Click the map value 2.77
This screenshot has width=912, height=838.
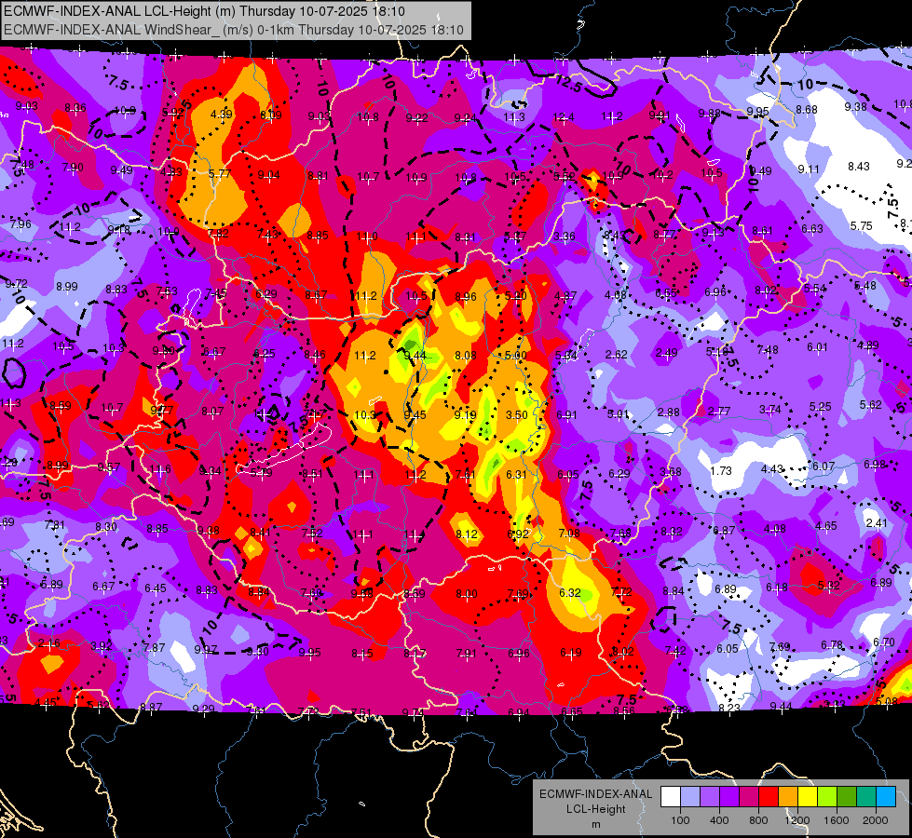pos(719,411)
